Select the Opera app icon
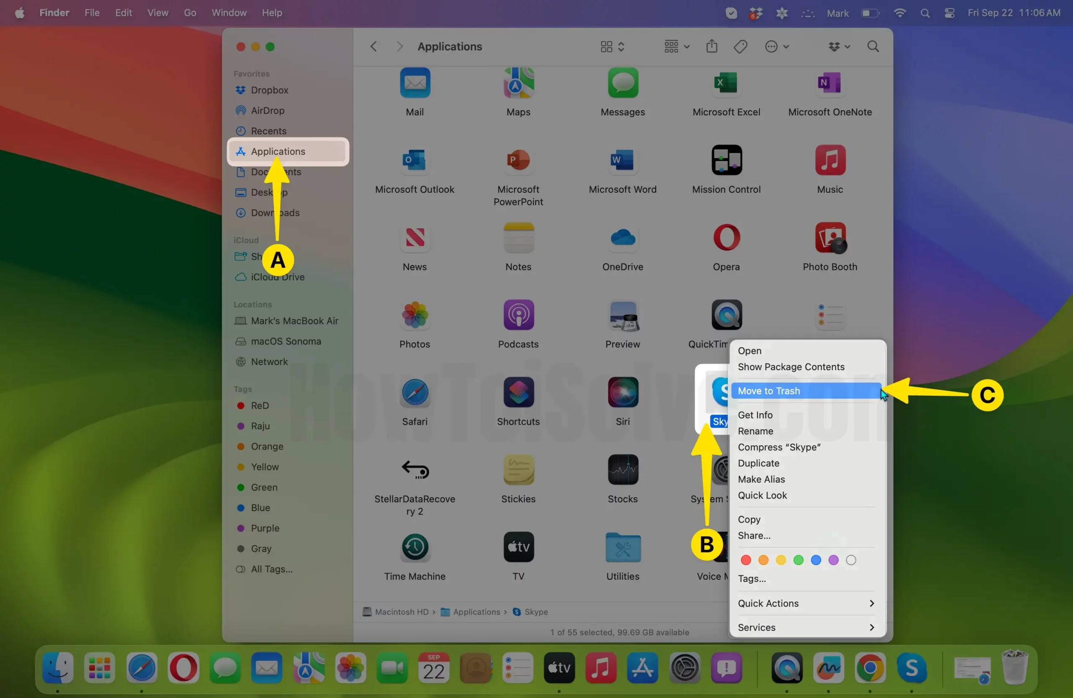Image resolution: width=1073 pixels, height=698 pixels. click(x=726, y=238)
